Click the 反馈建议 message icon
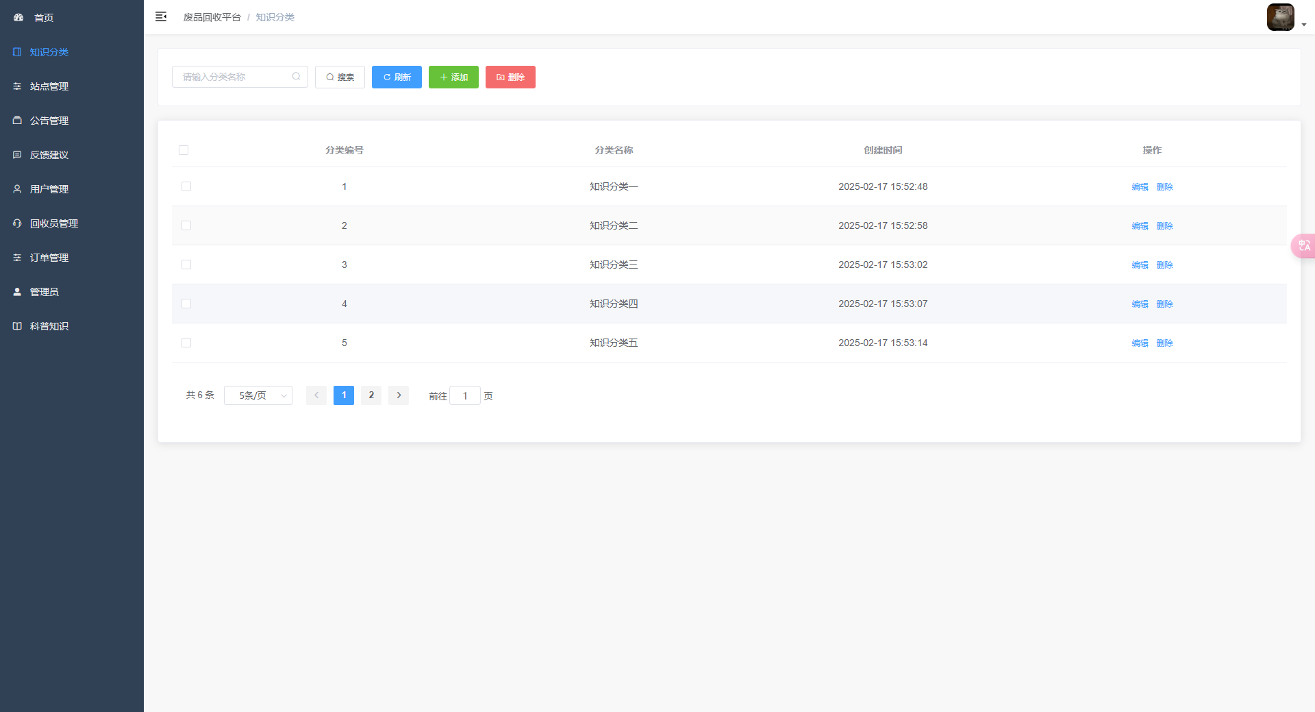This screenshot has width=1315, height=712. click(x=17, y=154)
